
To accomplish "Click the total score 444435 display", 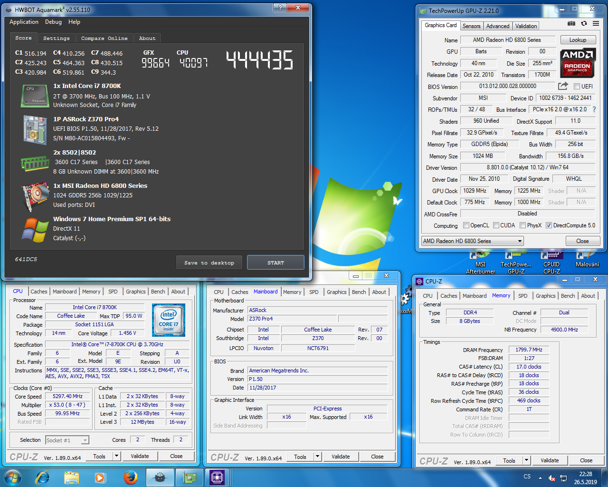I will [x=259, y=60].
